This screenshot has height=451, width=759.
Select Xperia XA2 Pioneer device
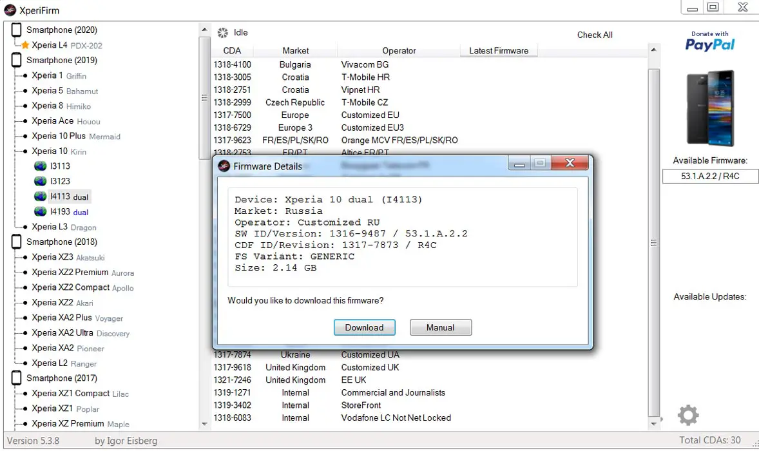point(68,348)
